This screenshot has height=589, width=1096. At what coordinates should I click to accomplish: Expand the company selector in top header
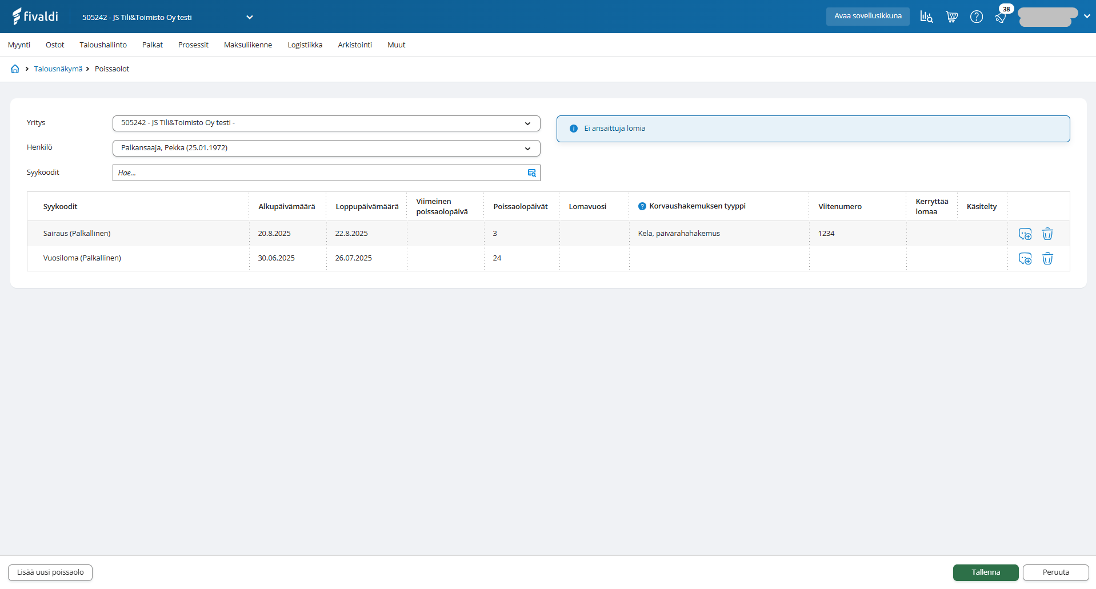tap(249, 17)
